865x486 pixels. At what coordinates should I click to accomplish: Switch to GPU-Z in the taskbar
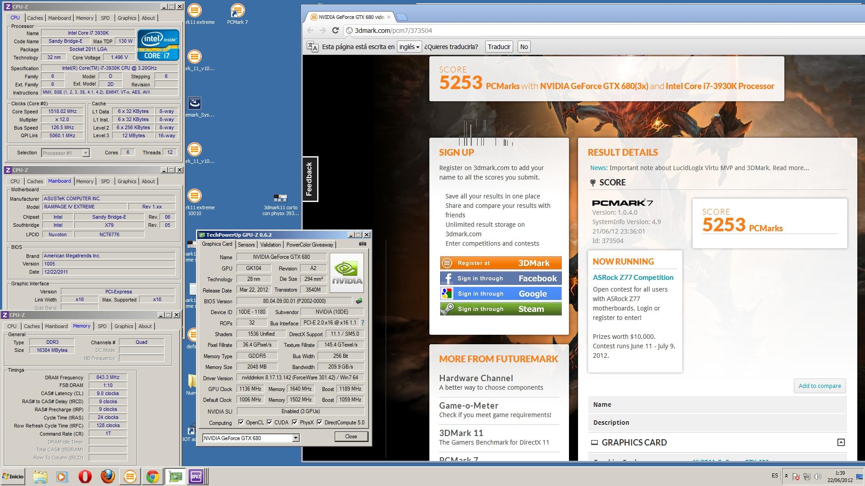[x=175, y=477]
